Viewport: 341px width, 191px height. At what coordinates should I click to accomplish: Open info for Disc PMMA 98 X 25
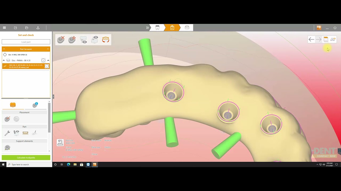(43, 60)
